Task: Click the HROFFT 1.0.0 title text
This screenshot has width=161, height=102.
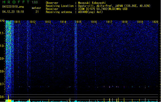Action: pyautogui.click(x=20, y=2)
